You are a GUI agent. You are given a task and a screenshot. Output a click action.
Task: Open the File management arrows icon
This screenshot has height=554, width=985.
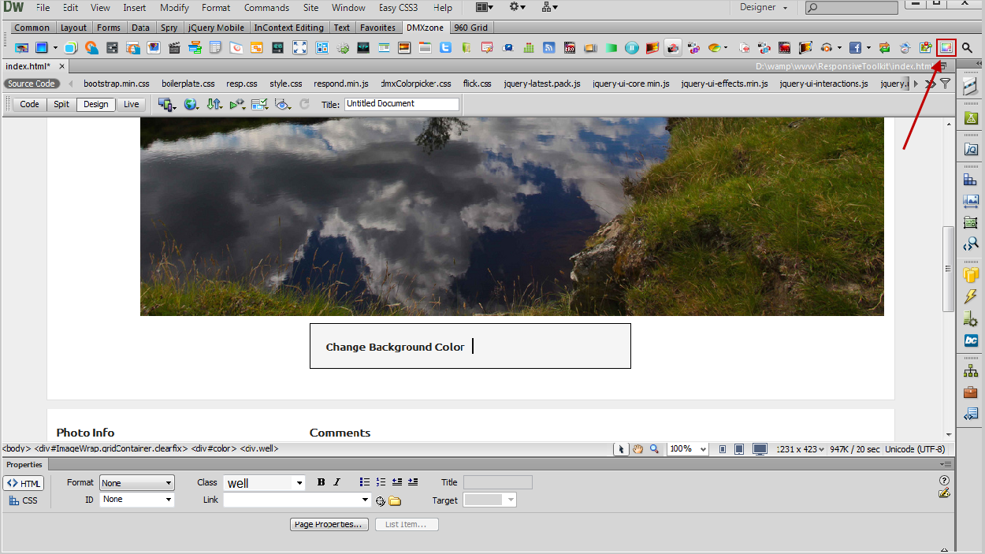pos(214,104)
